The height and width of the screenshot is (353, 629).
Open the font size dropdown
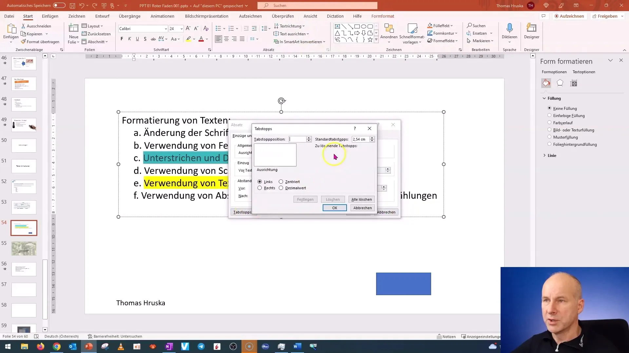point(181,29)
